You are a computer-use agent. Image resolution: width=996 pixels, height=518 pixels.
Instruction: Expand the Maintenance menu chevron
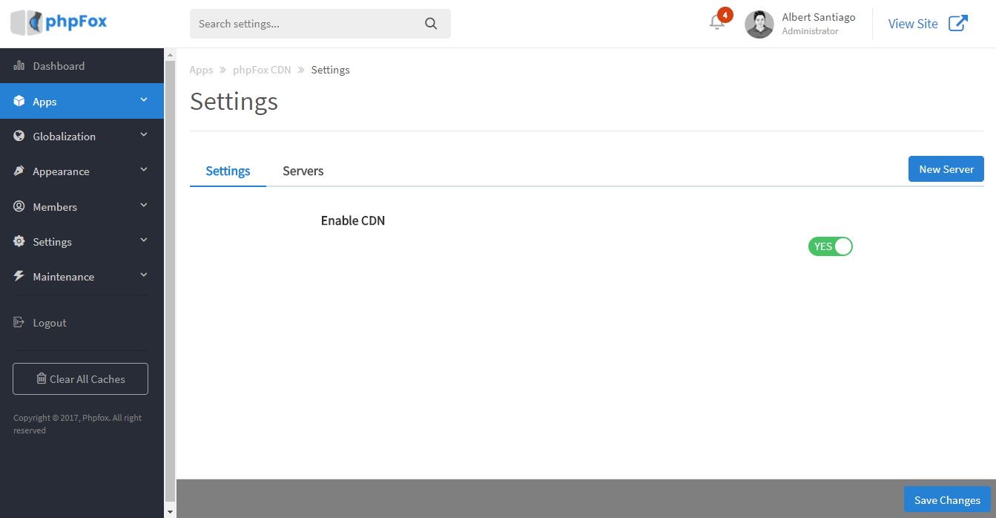click(x=144, y=275)
